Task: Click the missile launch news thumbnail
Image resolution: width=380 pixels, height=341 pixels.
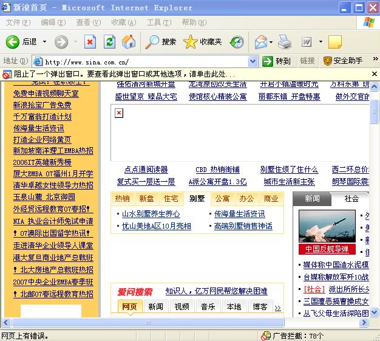Action: coord(327,226)
